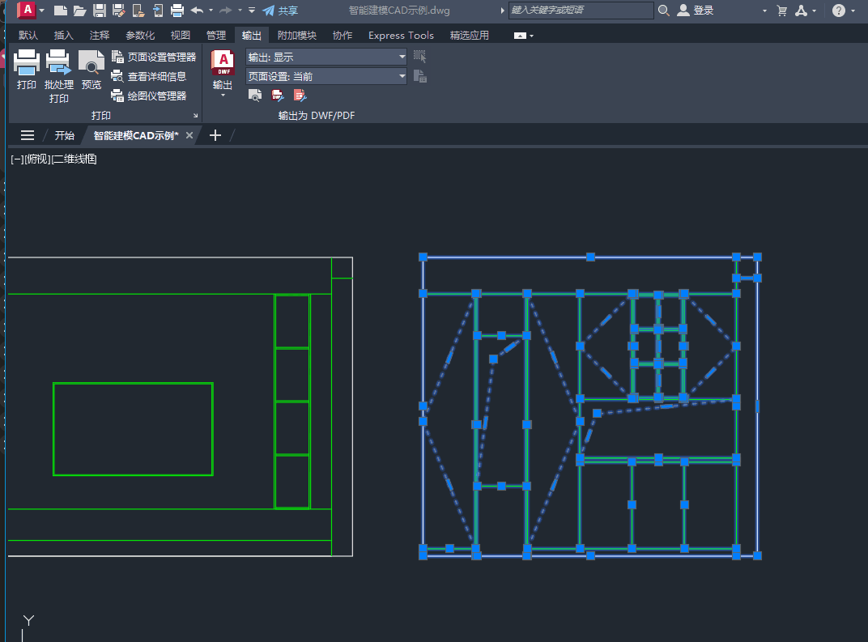Expand the 页面设置: 当前 dropdown
868x642 pixels.
[x=402, y=77]
